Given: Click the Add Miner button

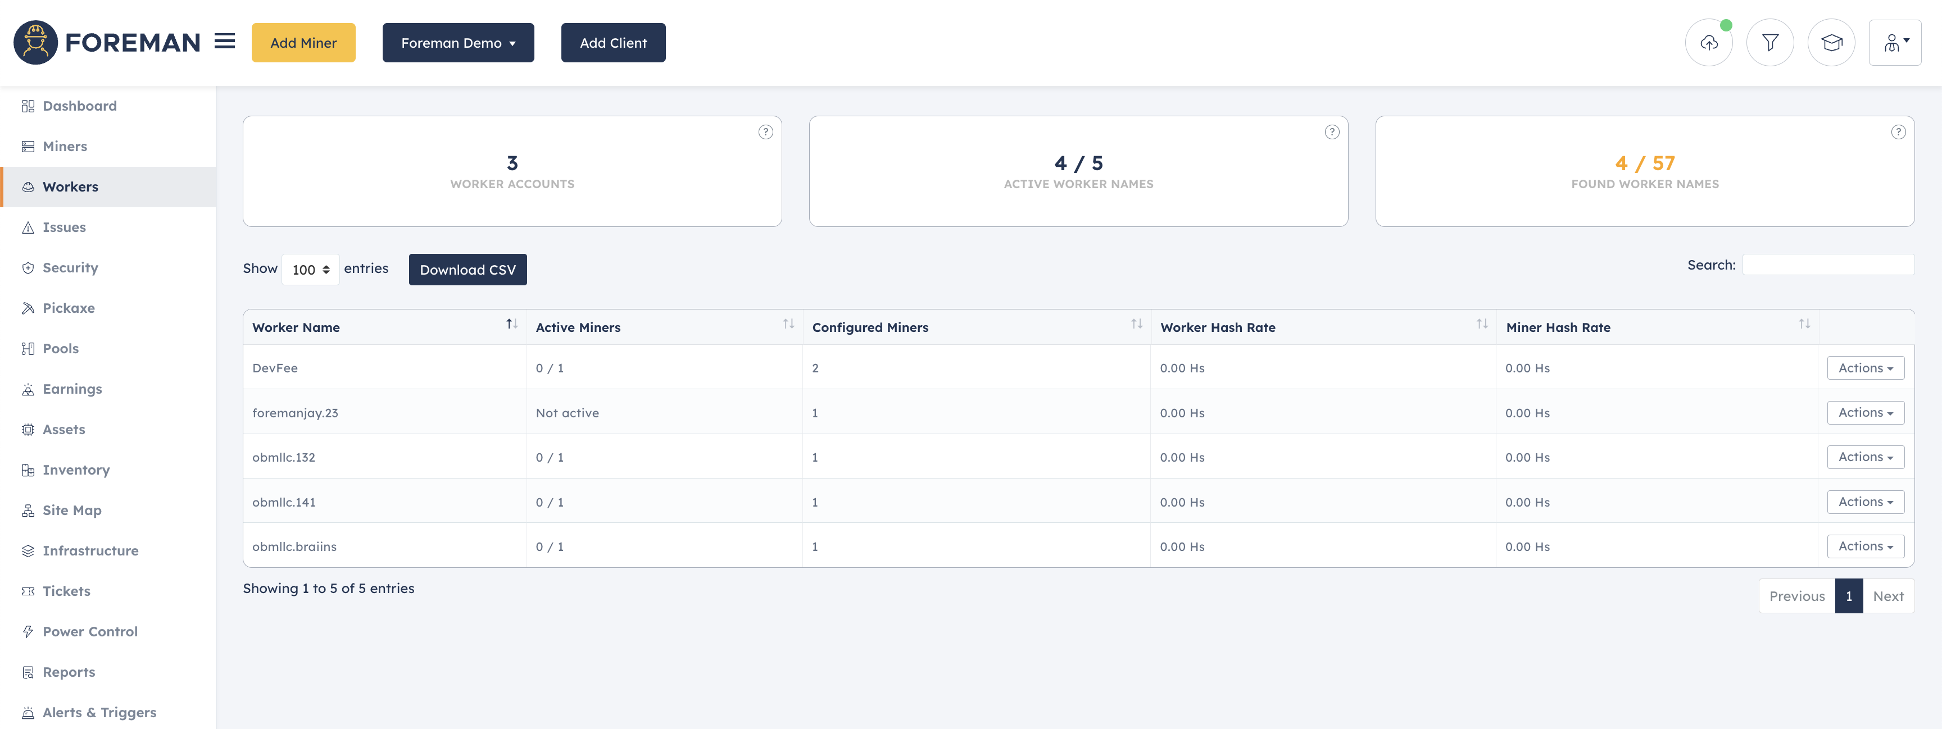Looking at the screenshot, I should 303,43.
